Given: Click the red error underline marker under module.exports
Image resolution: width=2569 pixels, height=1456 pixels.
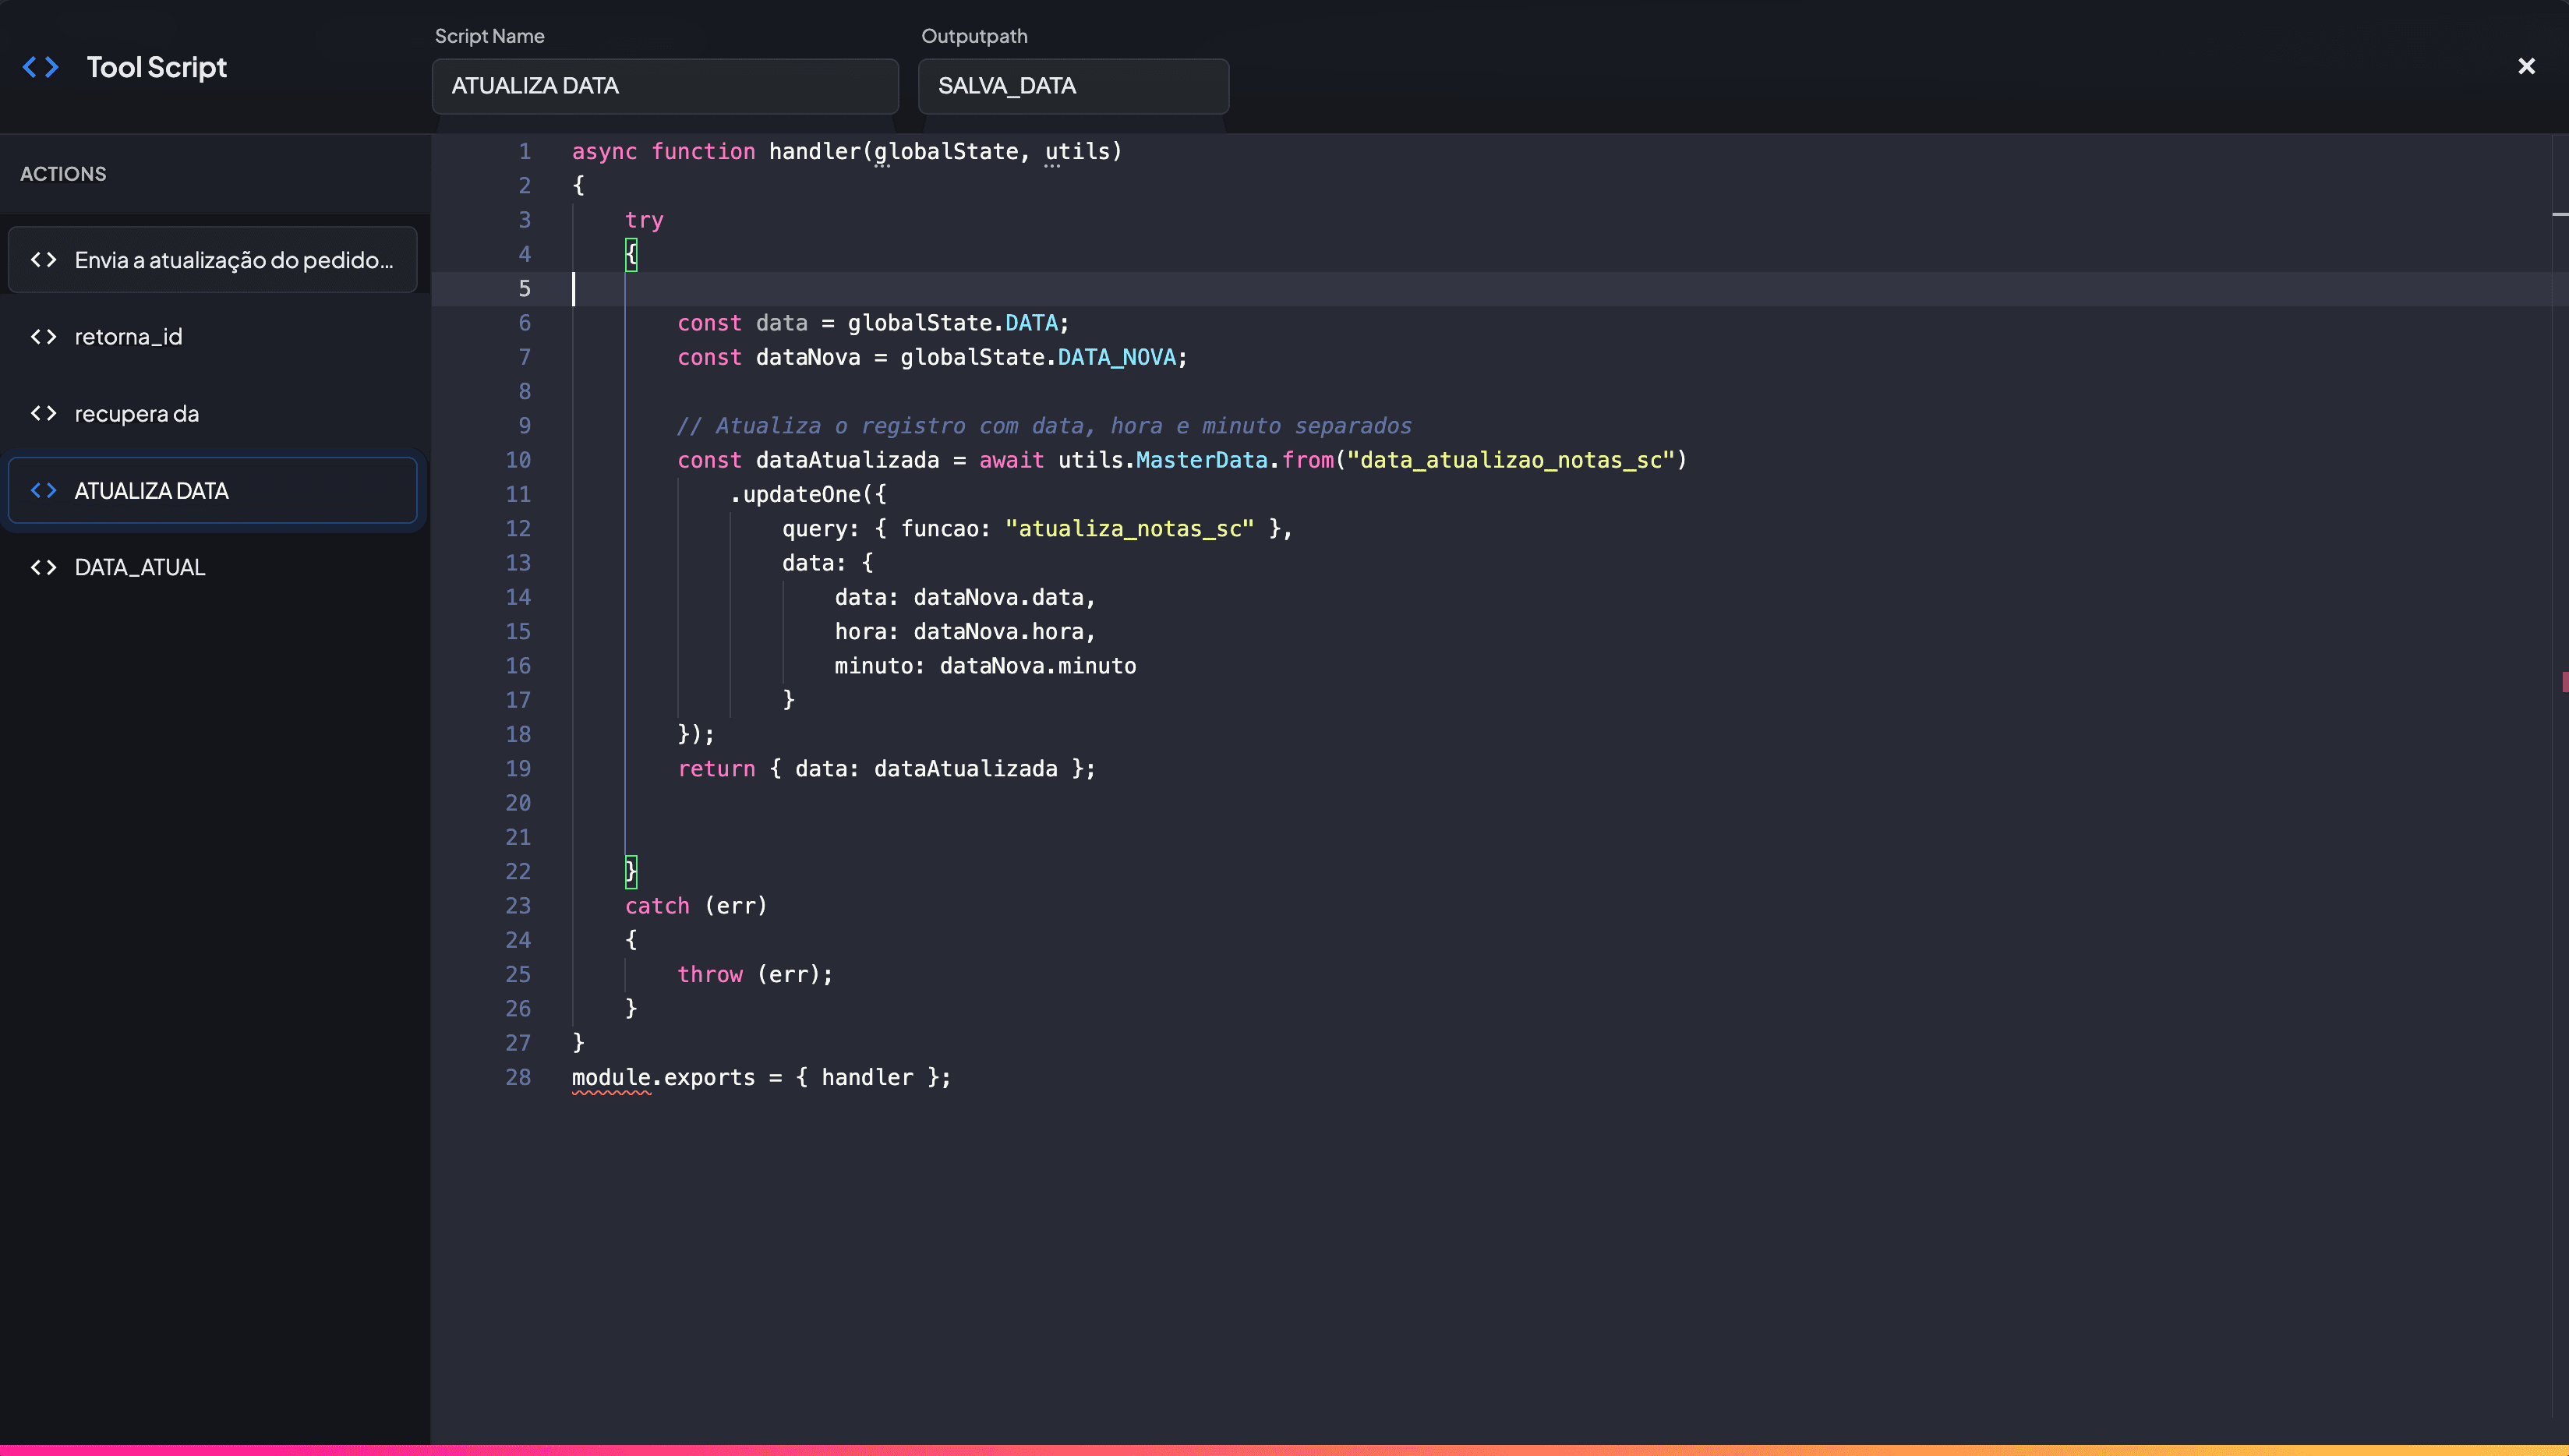Looking at the screenshot, I should pos(611,1093).
